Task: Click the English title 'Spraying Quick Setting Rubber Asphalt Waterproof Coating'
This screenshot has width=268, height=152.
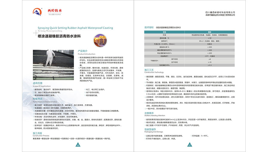Action: tap(75, 28)
